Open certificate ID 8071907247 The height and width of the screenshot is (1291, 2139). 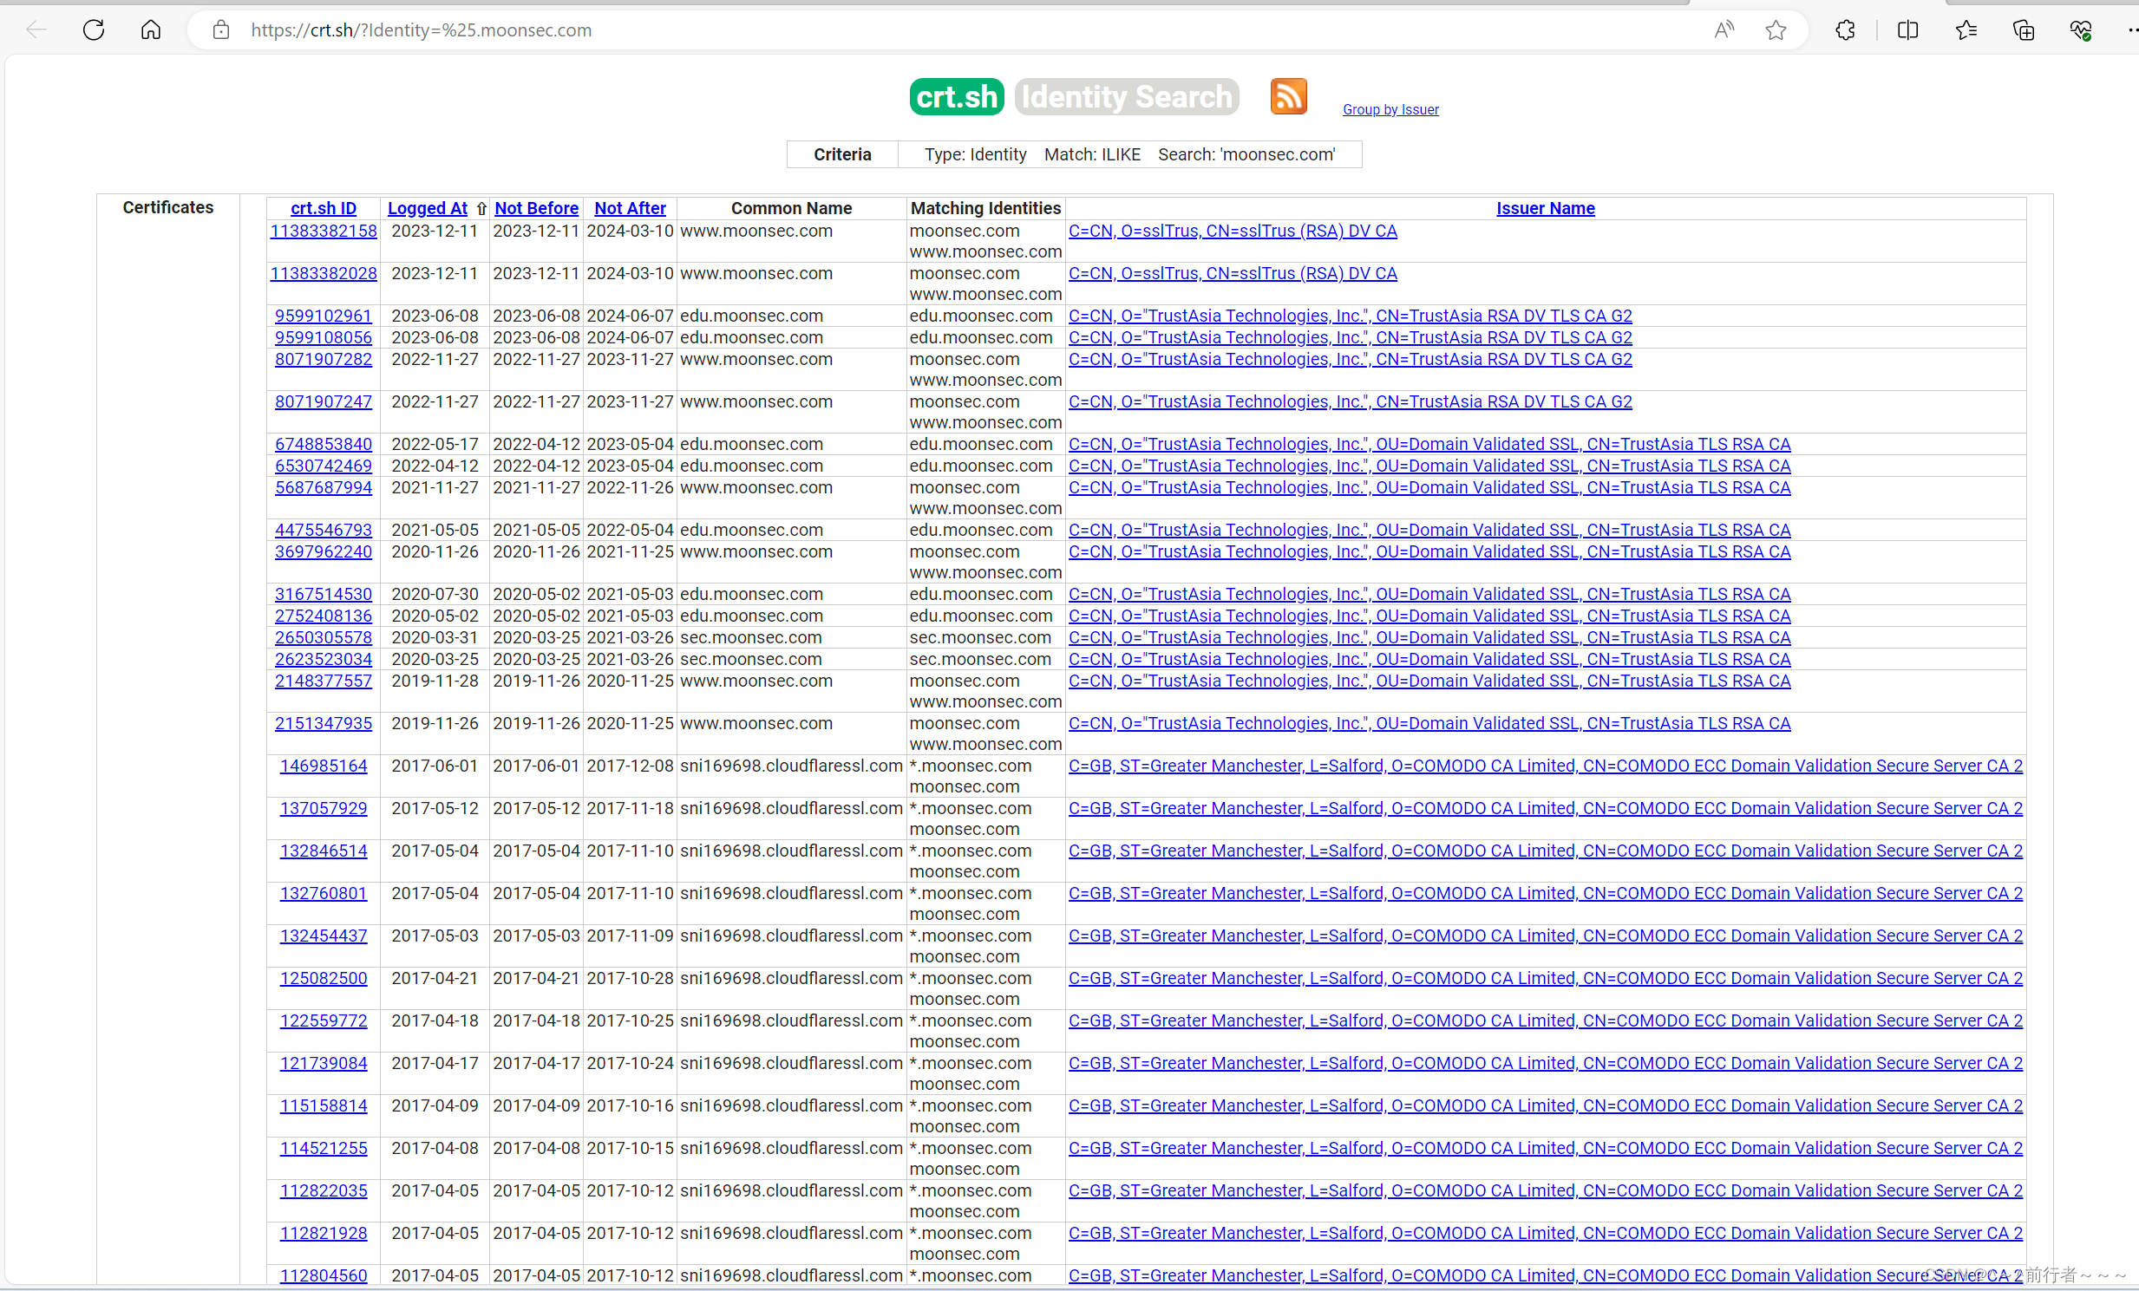[x=324, y=401]
